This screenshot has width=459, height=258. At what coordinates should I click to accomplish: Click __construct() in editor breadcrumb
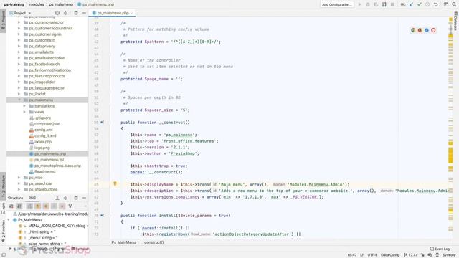(153, 242)
